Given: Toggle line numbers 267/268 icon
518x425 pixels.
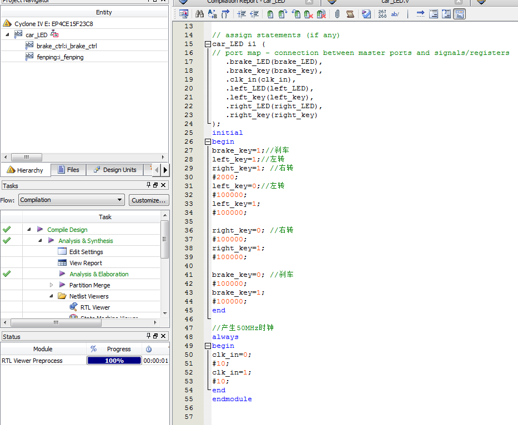Looking at the screenshot, I should click(x=383, y=14).
